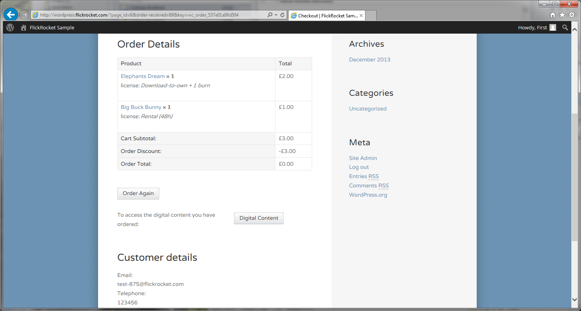Open the Favorites star icon

coord(562,15)
